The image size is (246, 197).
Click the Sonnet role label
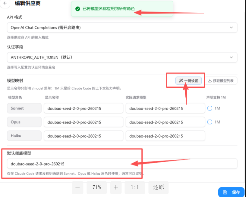click(x=24, y=108)
